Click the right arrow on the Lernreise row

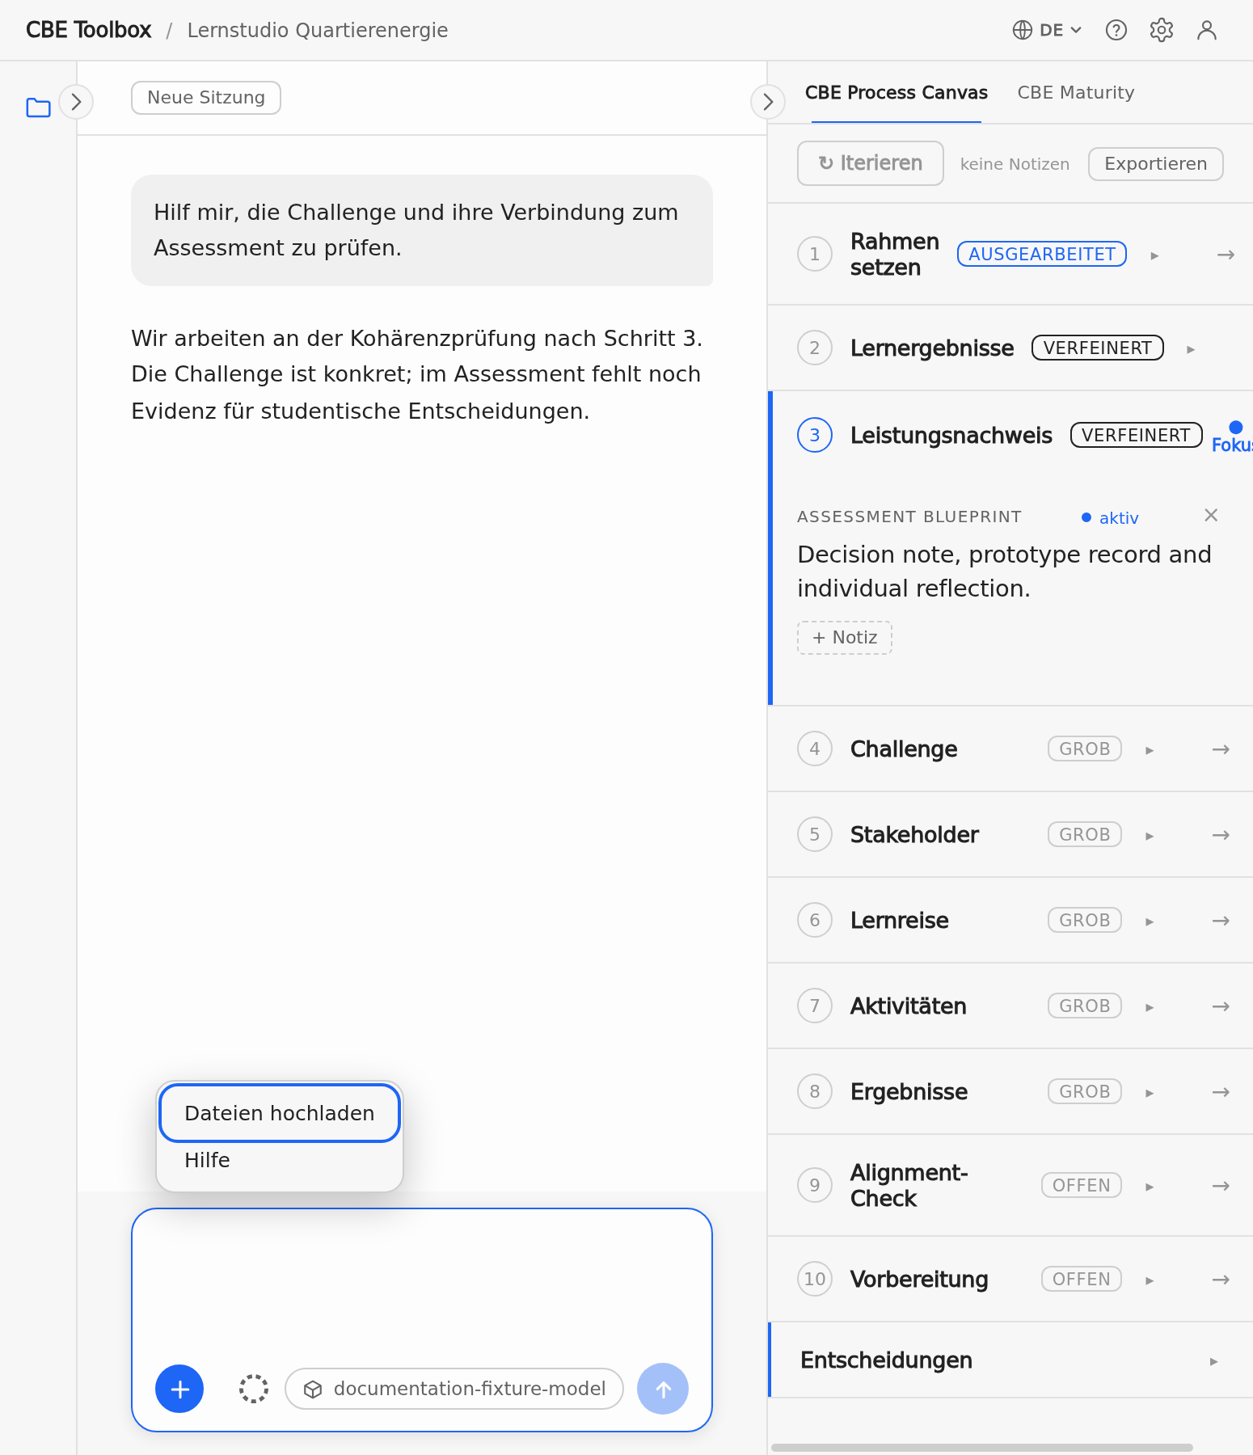point(1221,921)
